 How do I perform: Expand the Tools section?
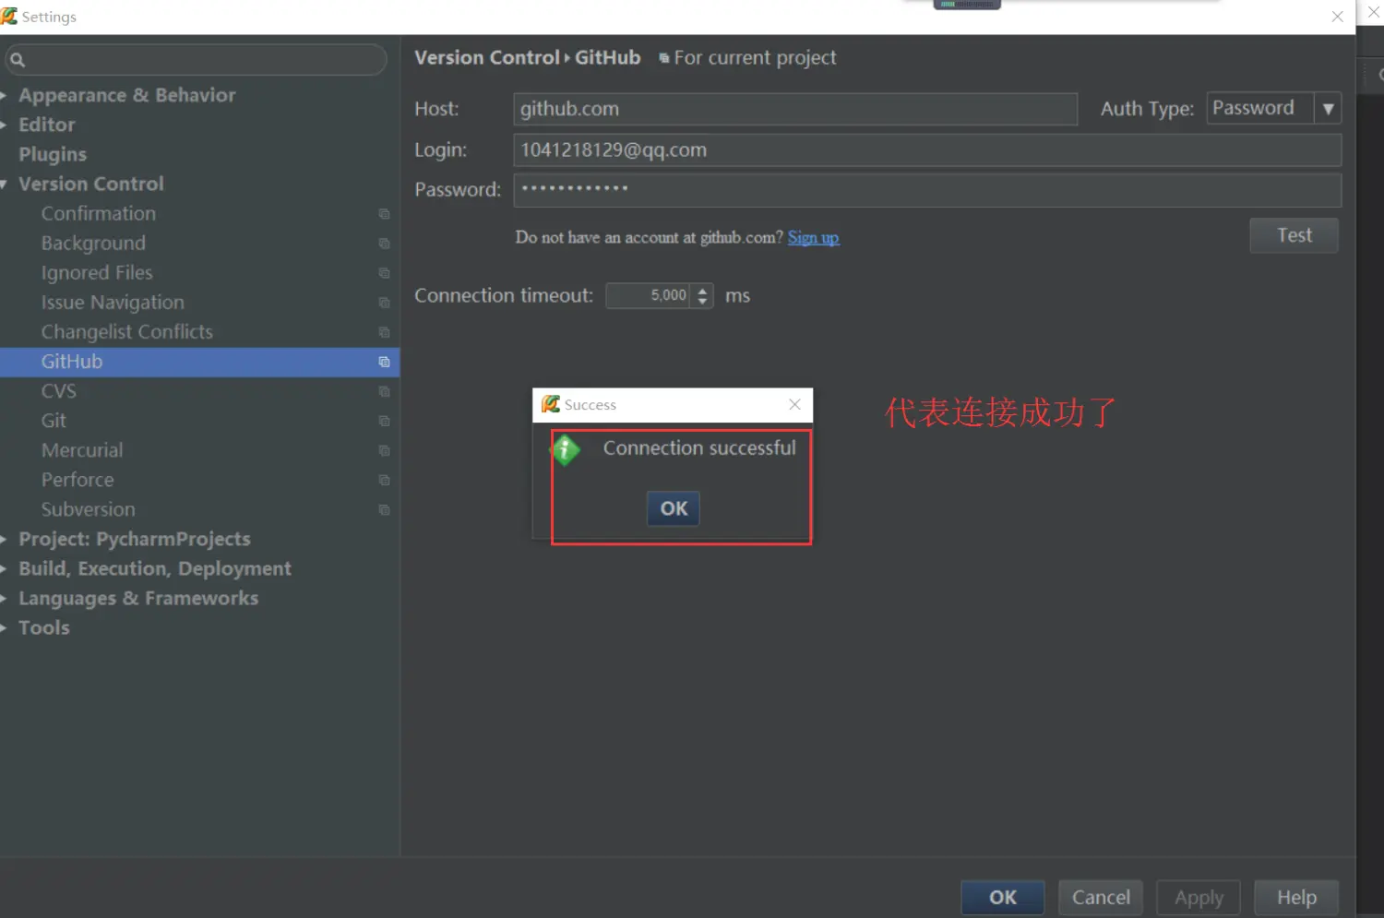(5, 628)
